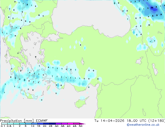Viewport: 165px width, 127px height.
Task: Click the legend label '0.5'
Action: pyautogui.click(x=9, y=126)
